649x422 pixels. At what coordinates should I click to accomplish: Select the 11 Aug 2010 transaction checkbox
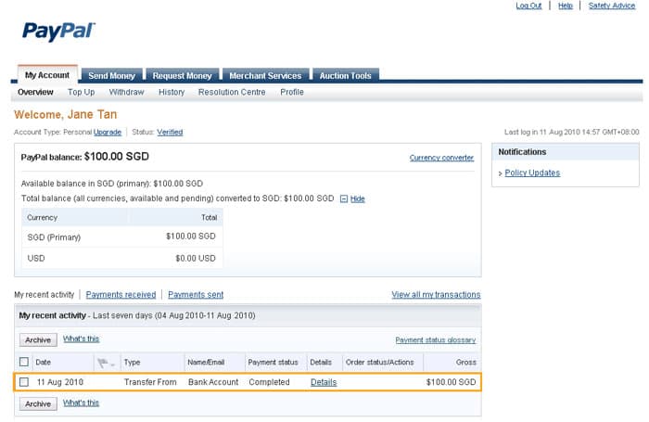(24, 382)
